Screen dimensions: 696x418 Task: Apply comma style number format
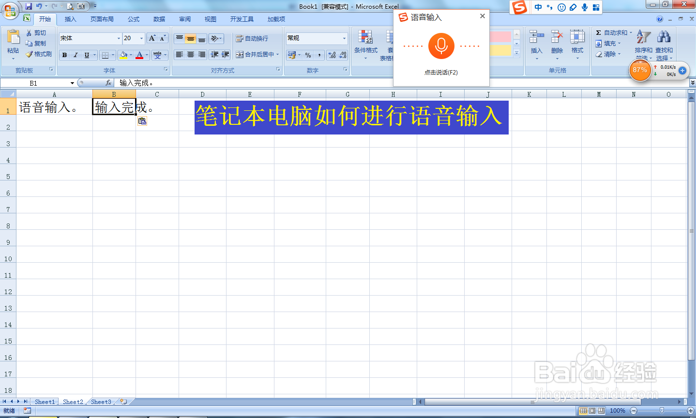point(319,55)
